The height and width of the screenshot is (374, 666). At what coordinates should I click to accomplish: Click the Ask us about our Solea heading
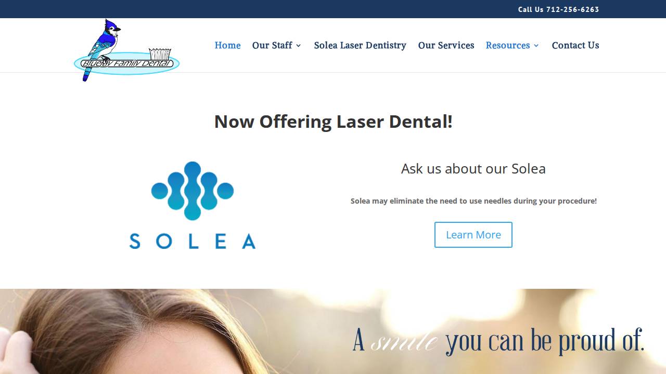click(473, 168)
